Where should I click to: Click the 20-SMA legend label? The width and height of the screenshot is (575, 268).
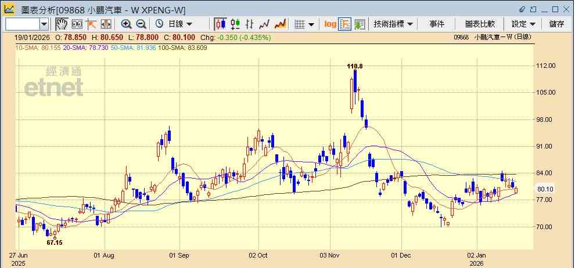tap(85, 48)
